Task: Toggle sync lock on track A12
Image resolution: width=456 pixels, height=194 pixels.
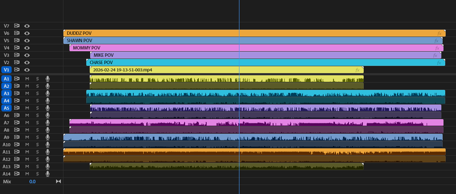Action: point(17,159)
